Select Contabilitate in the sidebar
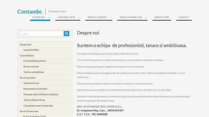Image resolution: width=209 pixels, height=117 pixels. pos(27,55)
